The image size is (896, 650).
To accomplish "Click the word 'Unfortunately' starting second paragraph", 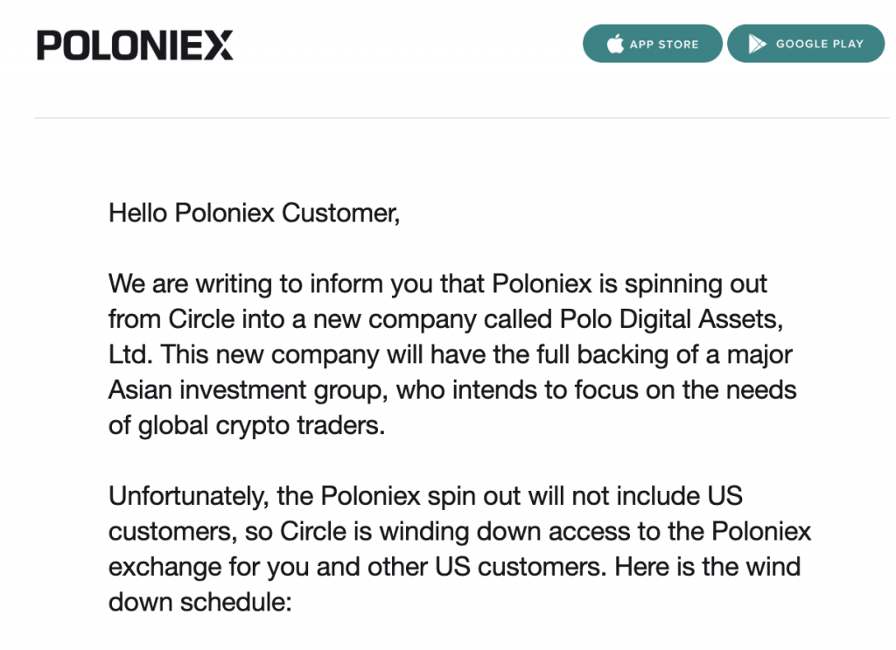I will [189, 496].
